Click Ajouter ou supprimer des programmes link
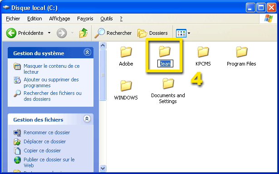279x174 pixels. (x=51, y=83)
